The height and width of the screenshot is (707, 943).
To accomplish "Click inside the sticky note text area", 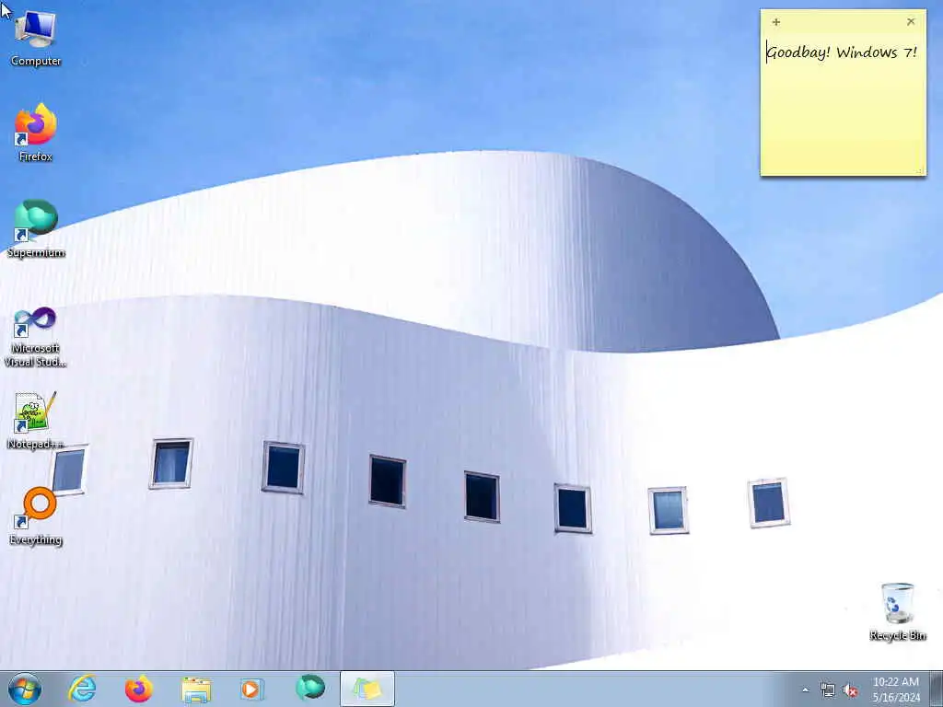I will pyautogui.click(x=844, y=105).
